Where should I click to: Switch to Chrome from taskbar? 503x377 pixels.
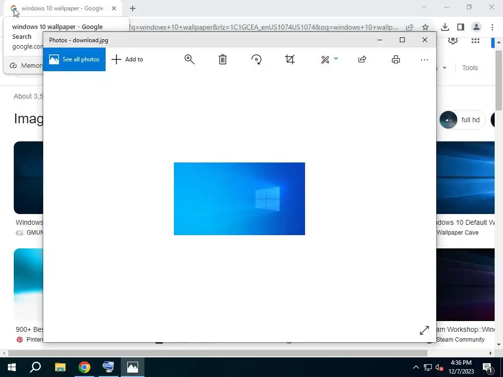point(84,367)
